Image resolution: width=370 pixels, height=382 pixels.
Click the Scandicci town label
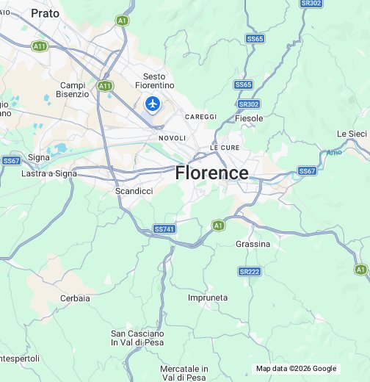[x=134, y=191]
